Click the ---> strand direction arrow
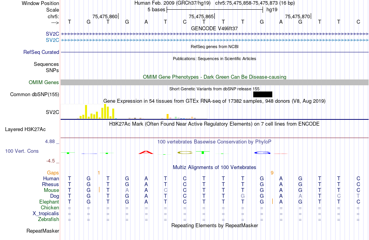The height and width of the screenshot is (240, 369). 55,22
